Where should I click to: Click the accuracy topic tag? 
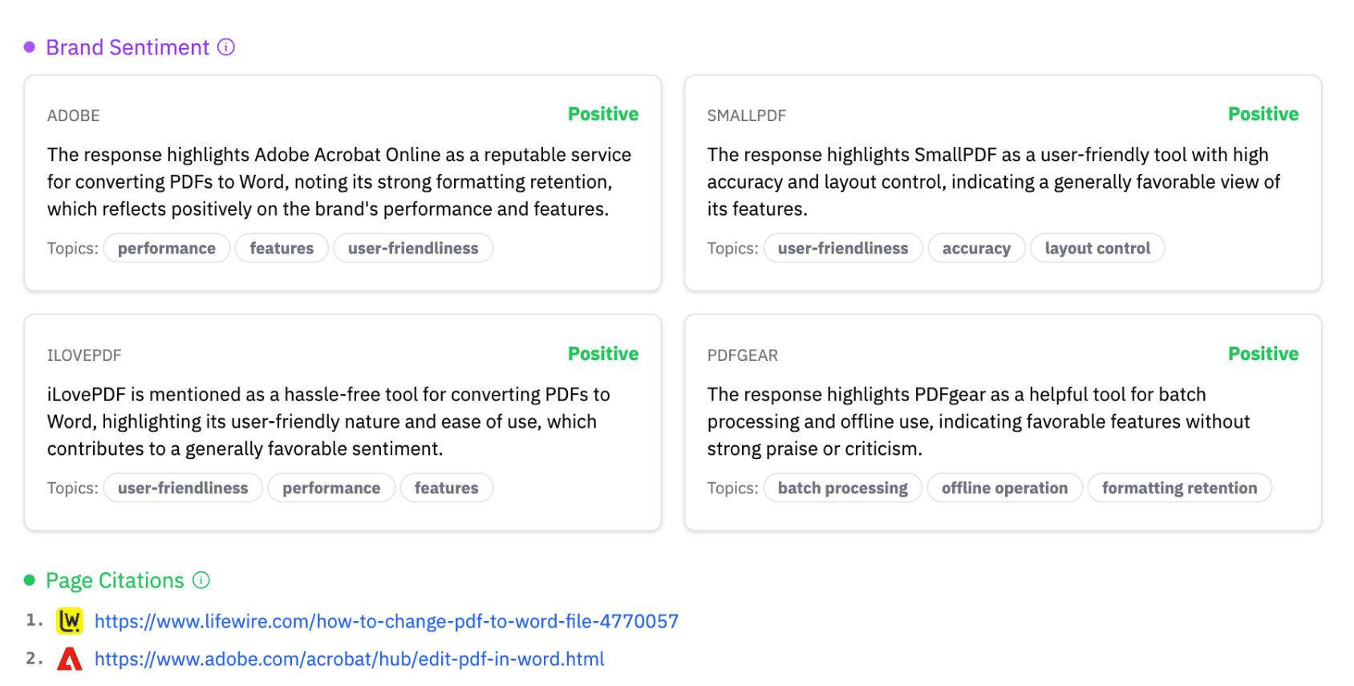point(976,248)
